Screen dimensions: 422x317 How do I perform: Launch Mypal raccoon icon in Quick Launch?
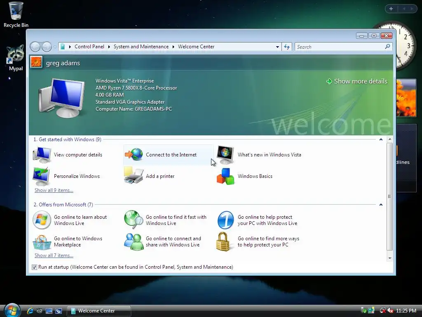(x=40, y=310)
